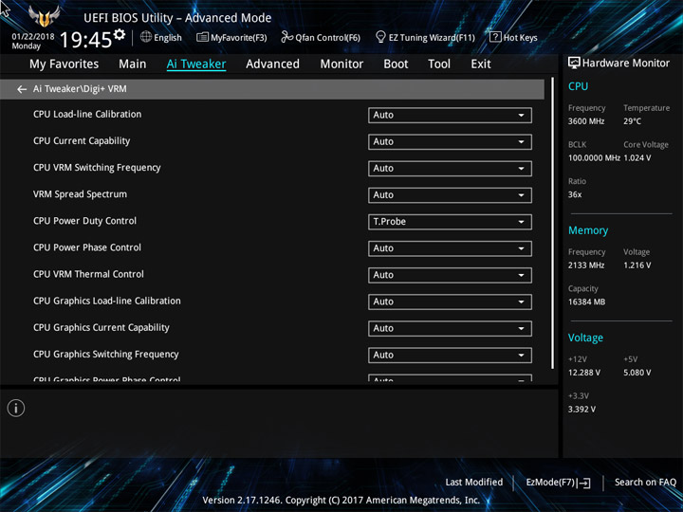Image resolution: width=683 pixels, height=512 pixels.
Task: Open VRM Spread Spectrum dropdown
Action: tap(450, 195)
